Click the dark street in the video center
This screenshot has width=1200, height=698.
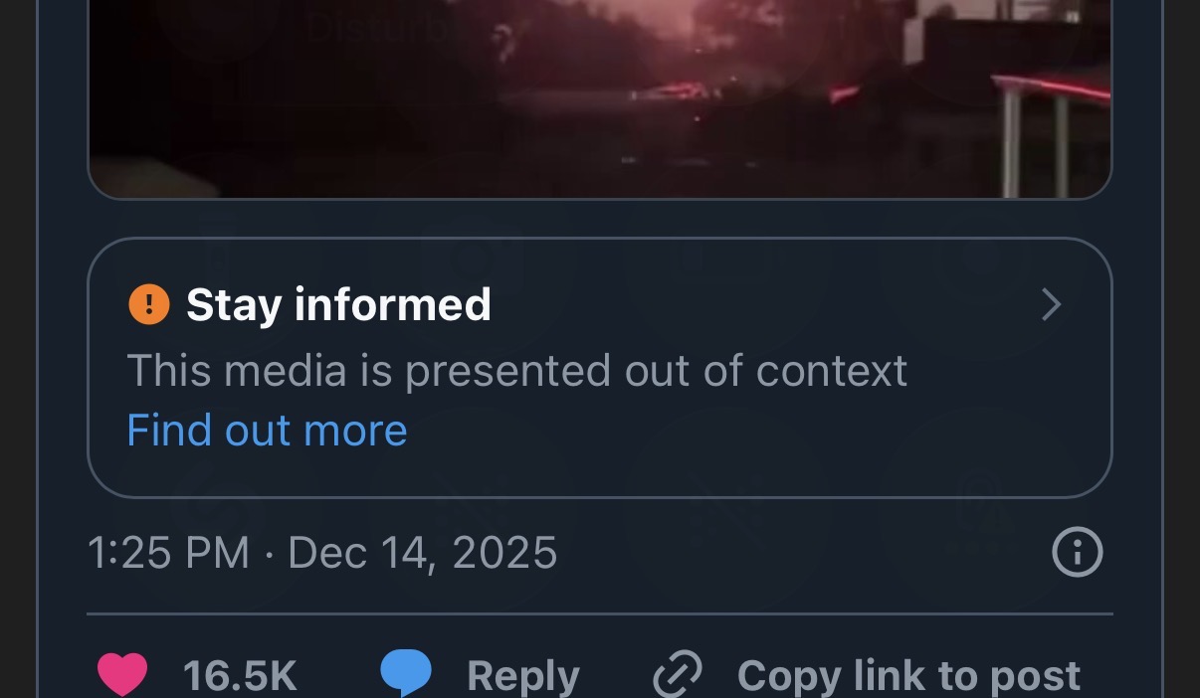597,129
